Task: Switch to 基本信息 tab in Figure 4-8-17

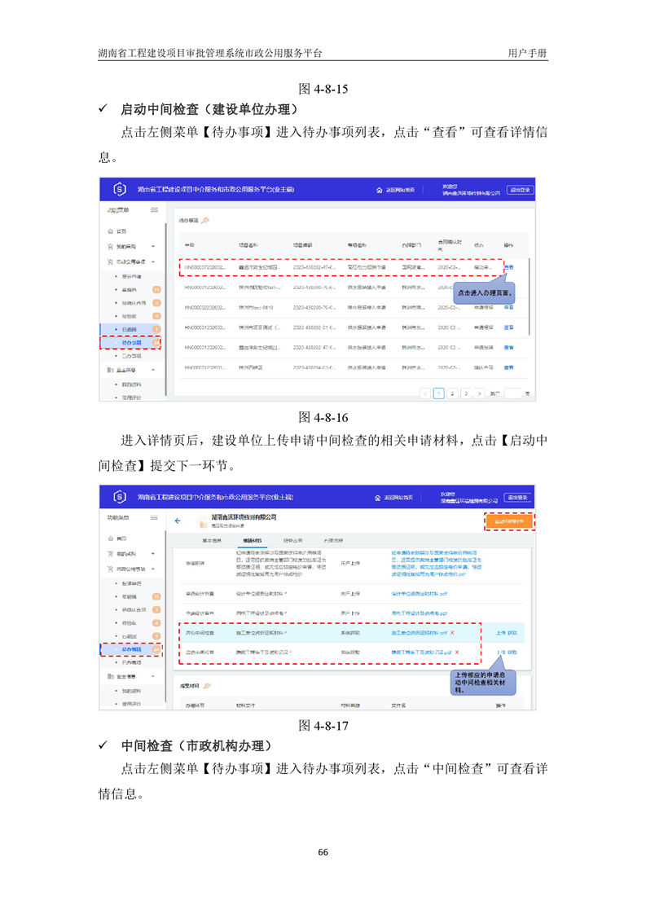Action: (x=212, y=541)
